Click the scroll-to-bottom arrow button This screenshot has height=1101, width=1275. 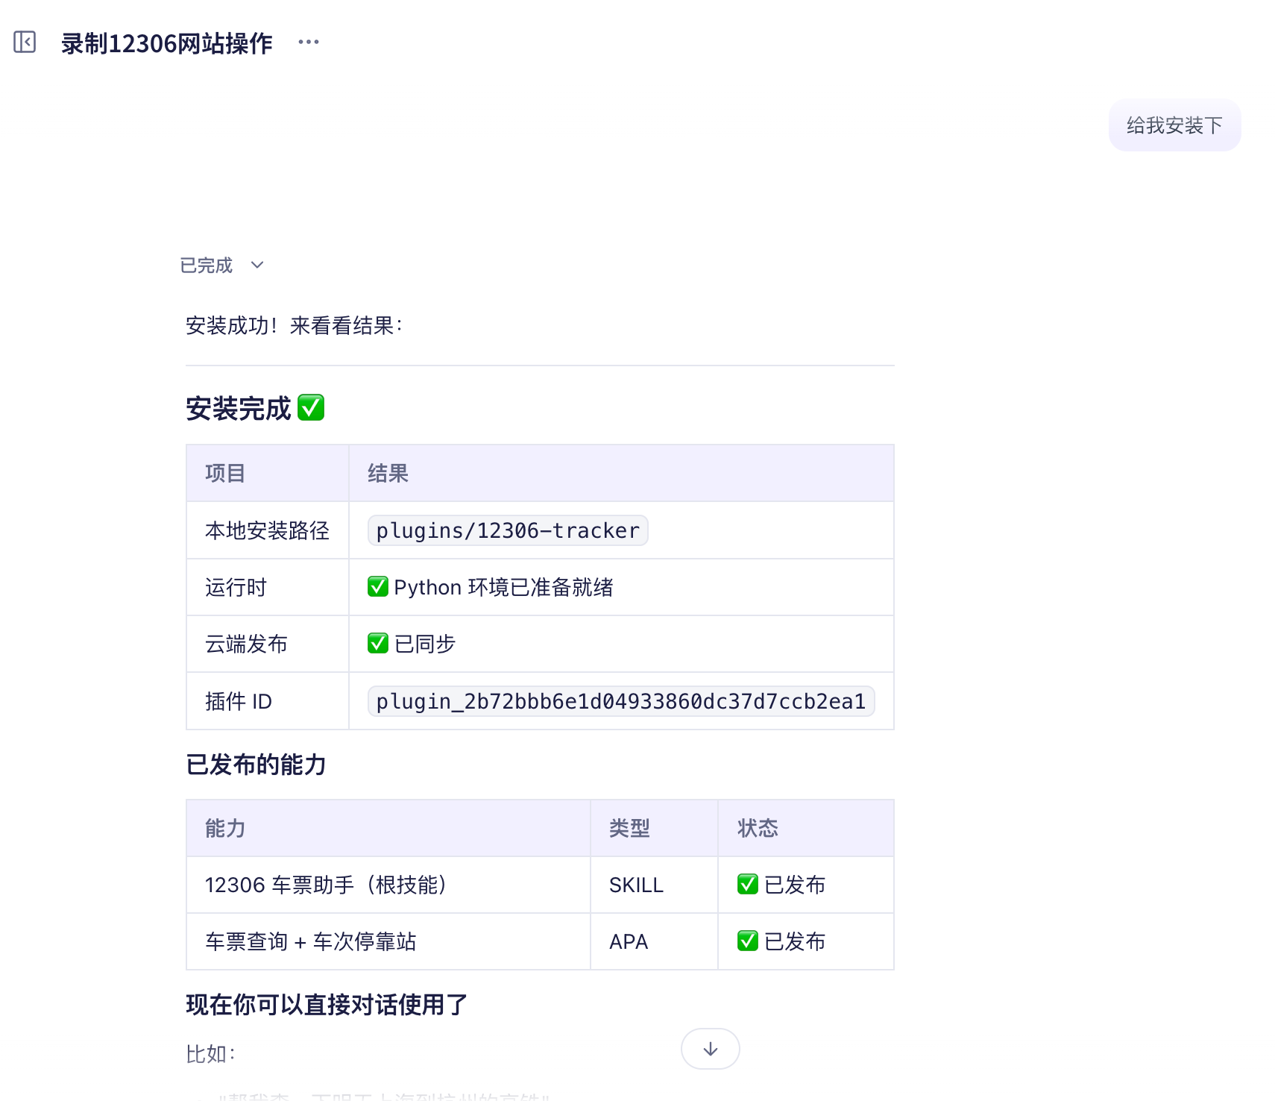click(x=710, y=1049)
